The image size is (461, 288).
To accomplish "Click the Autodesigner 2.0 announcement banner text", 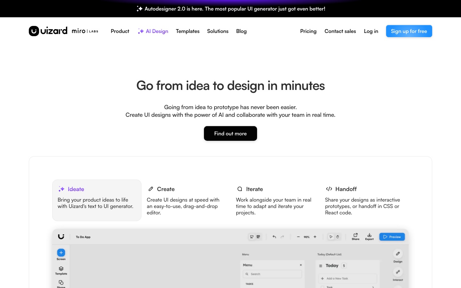I will [235, 9].
